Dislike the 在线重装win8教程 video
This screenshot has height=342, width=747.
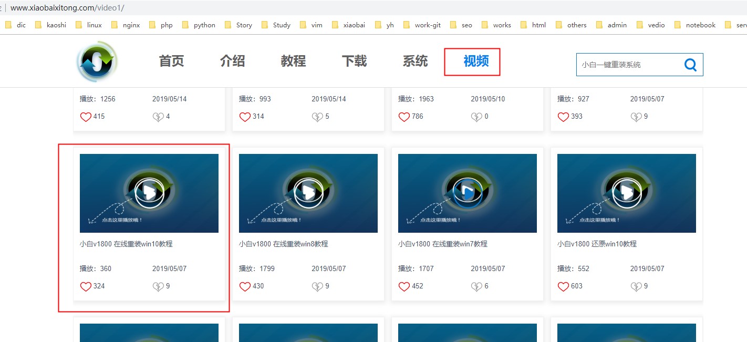pyautogui.click(x=317, y=286)
